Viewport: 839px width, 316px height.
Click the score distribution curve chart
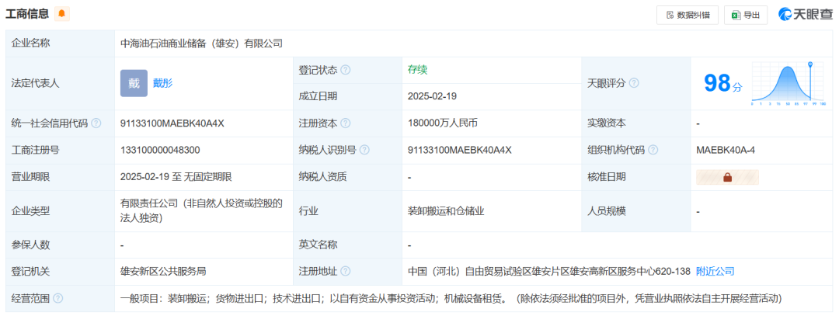pyautogui.click(x=789, y=83)
